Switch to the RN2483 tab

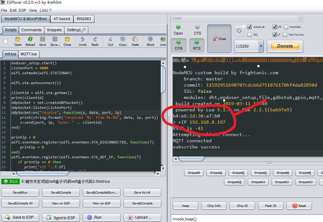pos(84,19)
